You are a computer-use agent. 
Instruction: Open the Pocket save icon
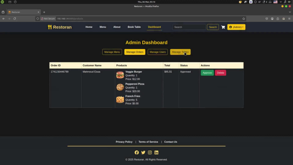coord(267,18)
